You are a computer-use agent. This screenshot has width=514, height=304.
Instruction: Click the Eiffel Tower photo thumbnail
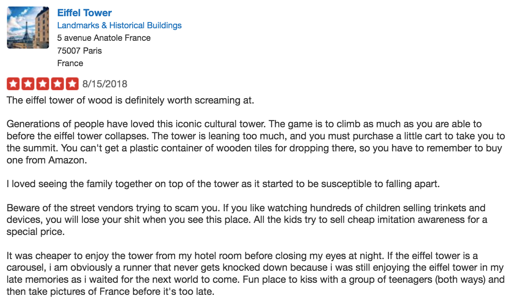point(28,27)
